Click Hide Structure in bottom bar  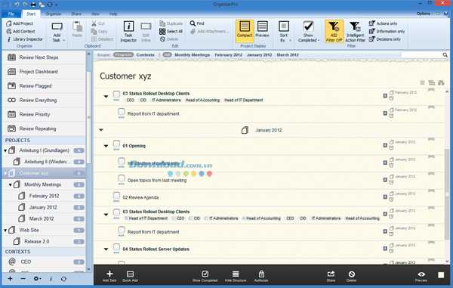[236, 276]
